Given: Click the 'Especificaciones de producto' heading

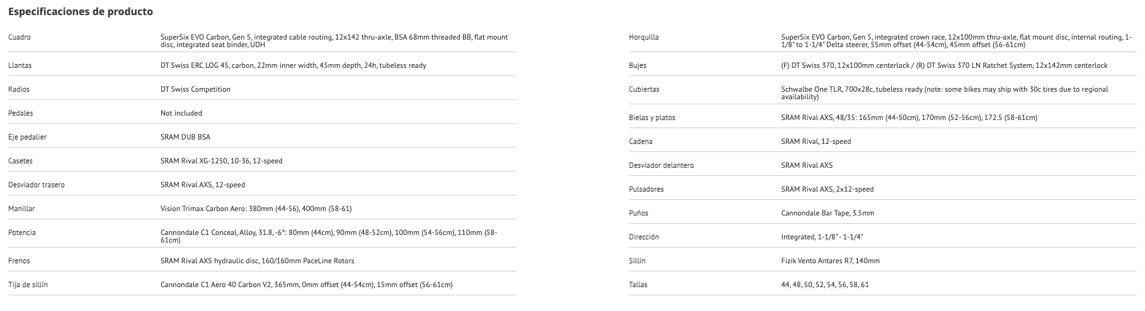Looking at the screenshot, I should (x=81, y=12).
